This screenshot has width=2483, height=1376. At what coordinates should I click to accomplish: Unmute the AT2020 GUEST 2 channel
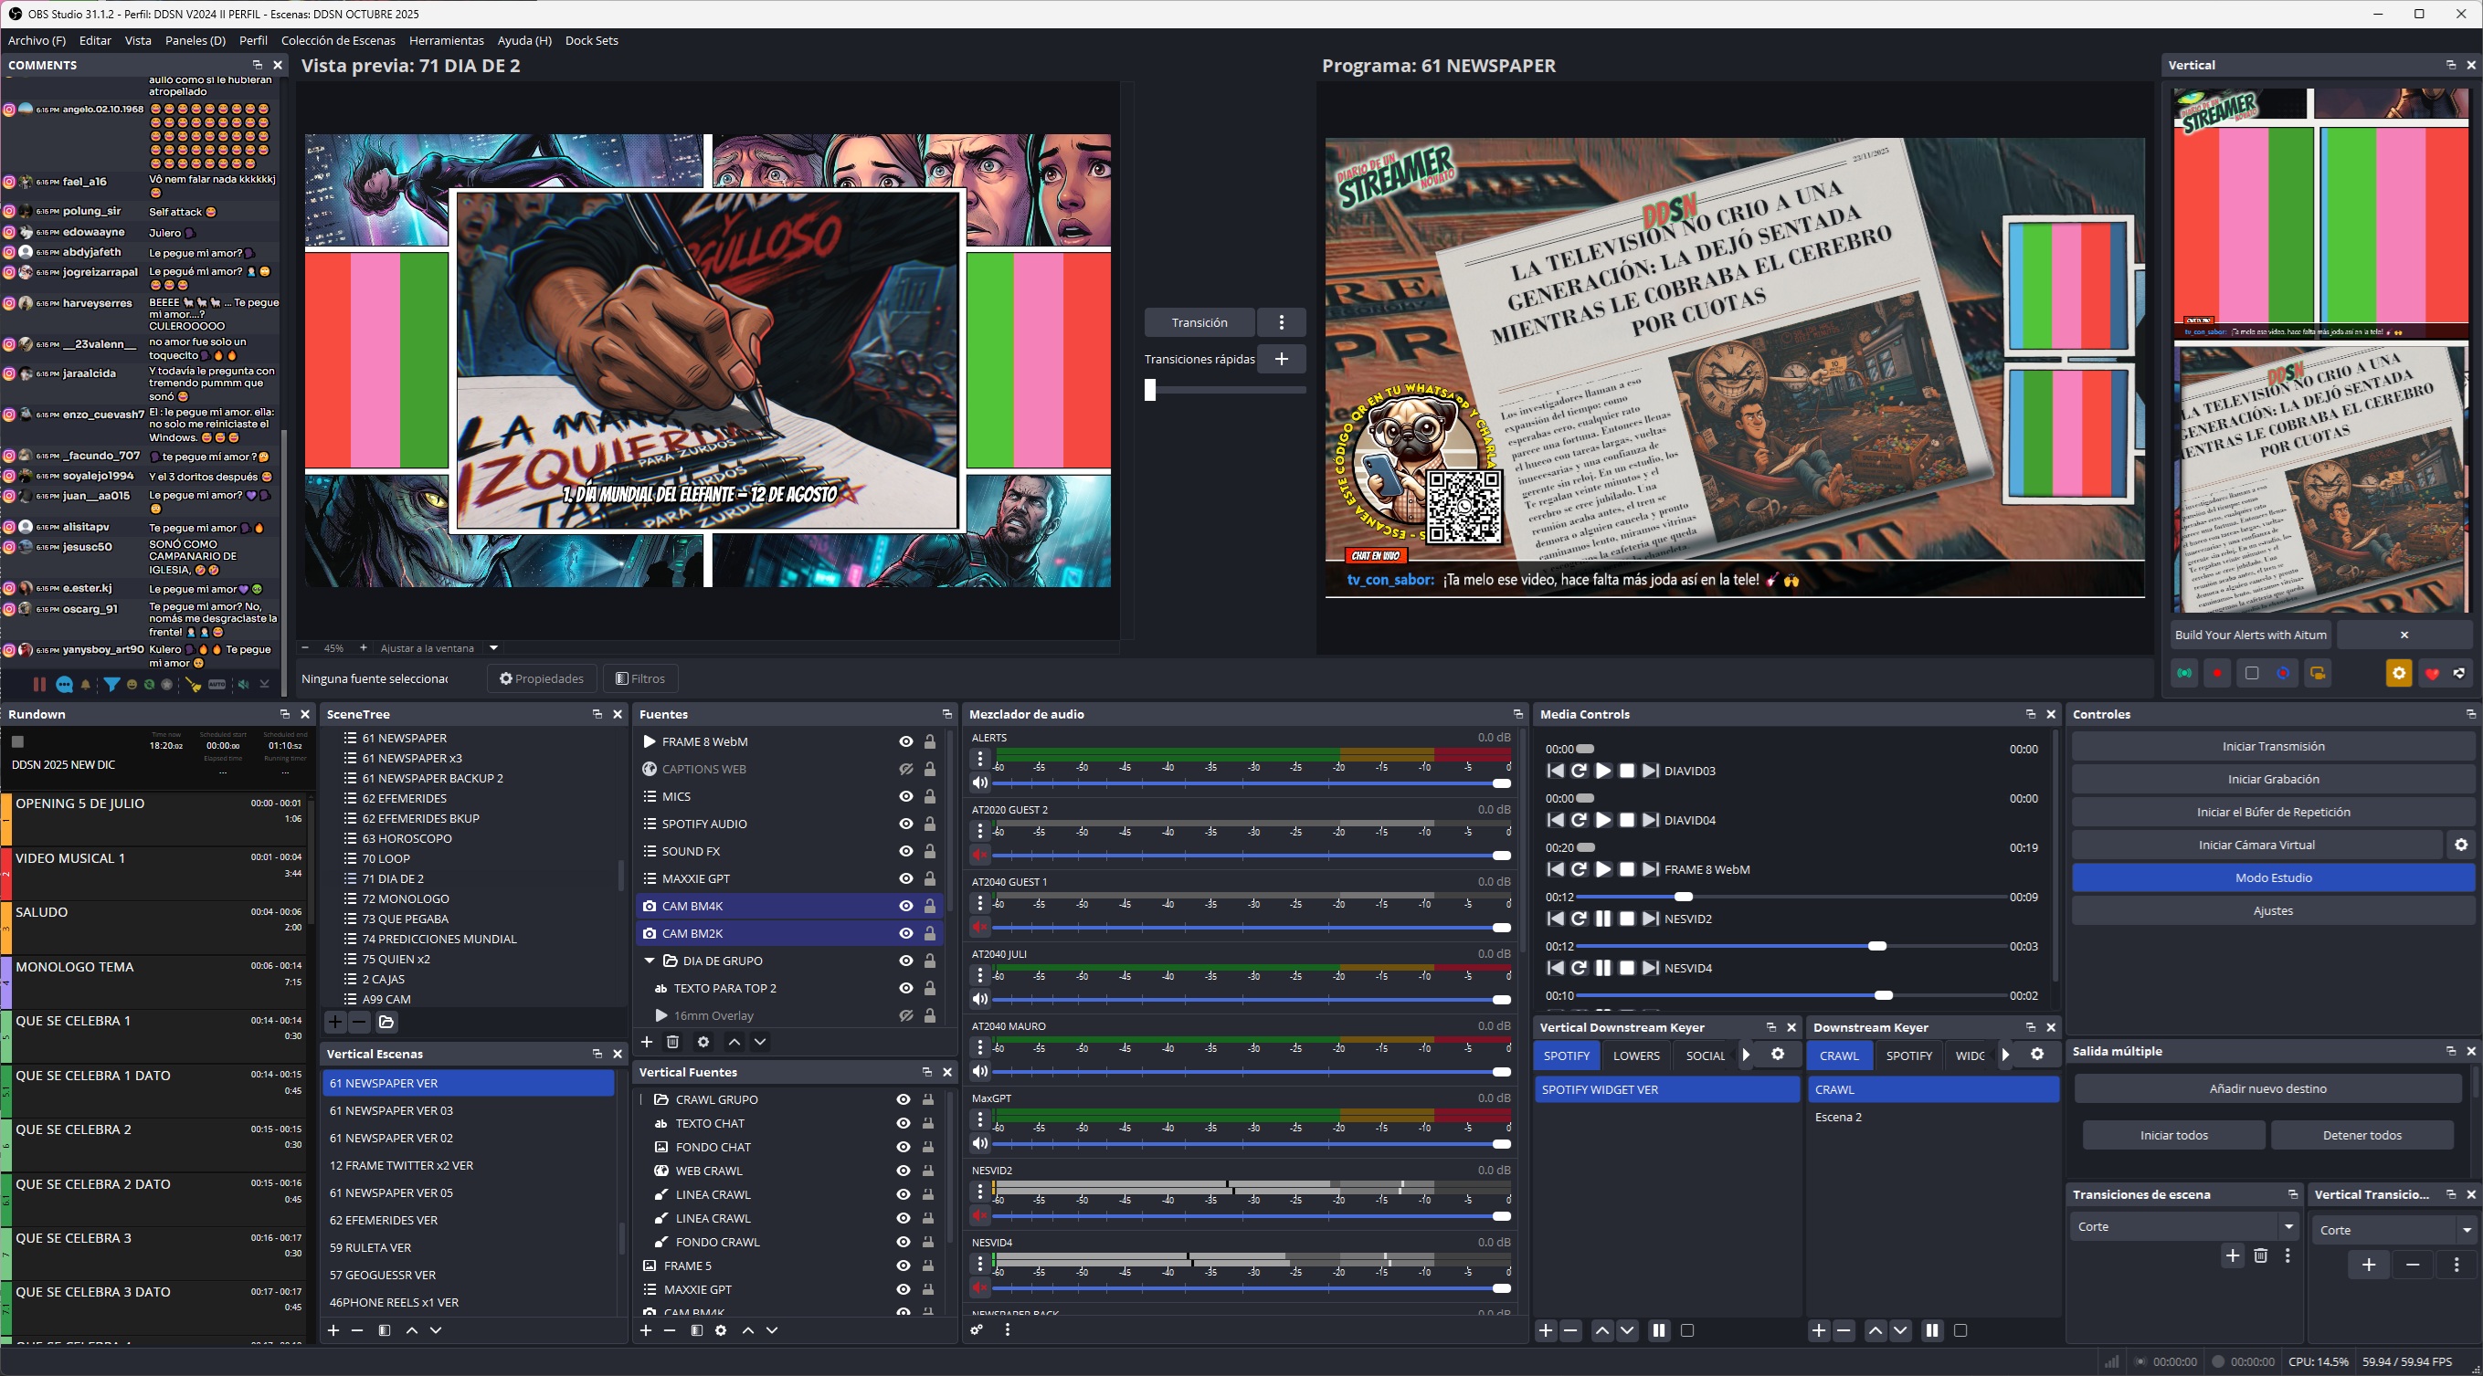(979, 855)
